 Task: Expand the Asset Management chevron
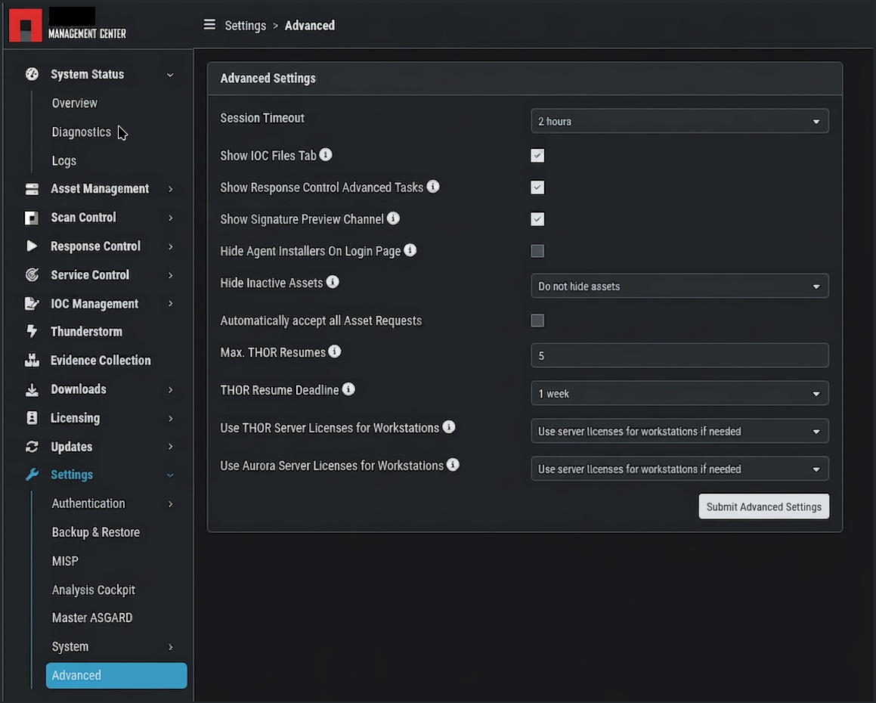pyautogui.click(x=170, y=190)
